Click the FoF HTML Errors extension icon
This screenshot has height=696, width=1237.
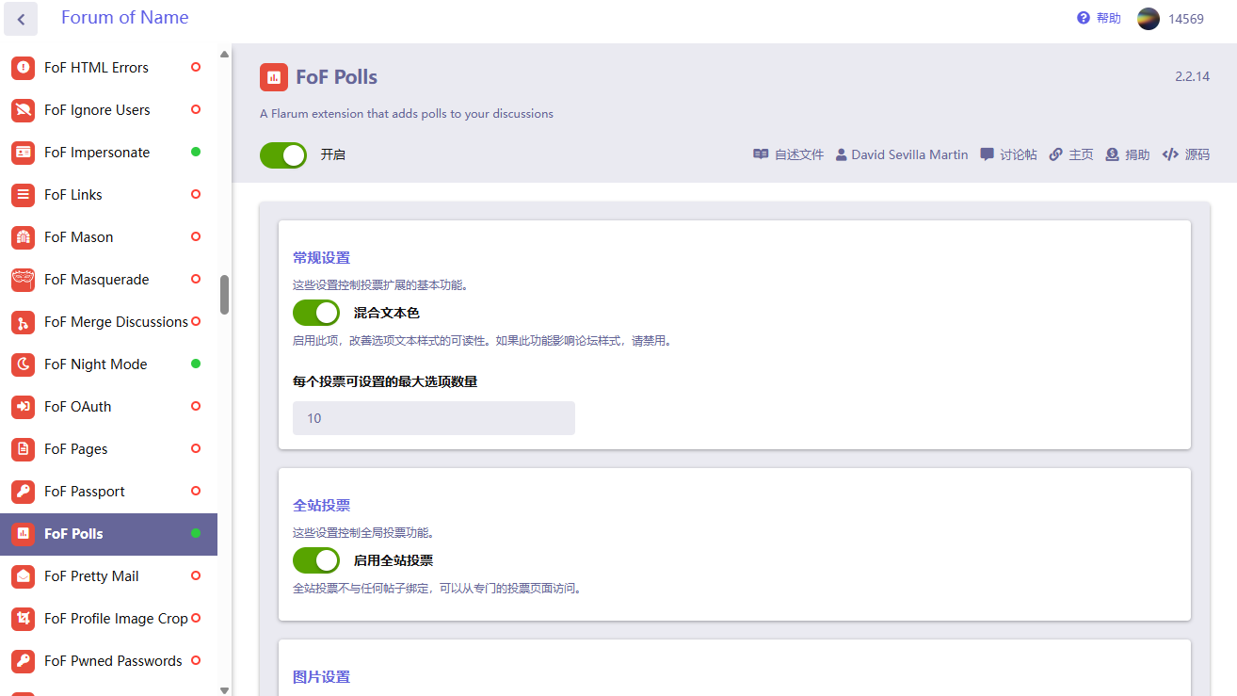click(23, 68)
